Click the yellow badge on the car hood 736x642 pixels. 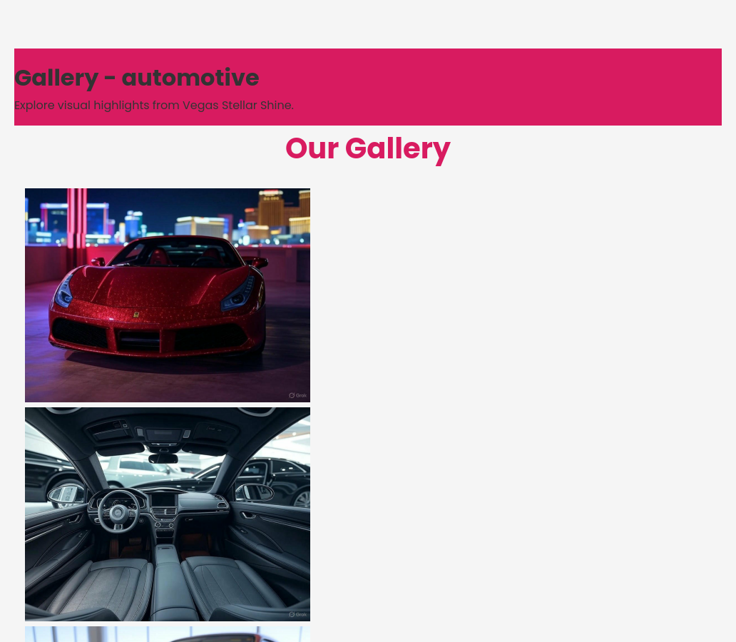click(x=136, y=315)
